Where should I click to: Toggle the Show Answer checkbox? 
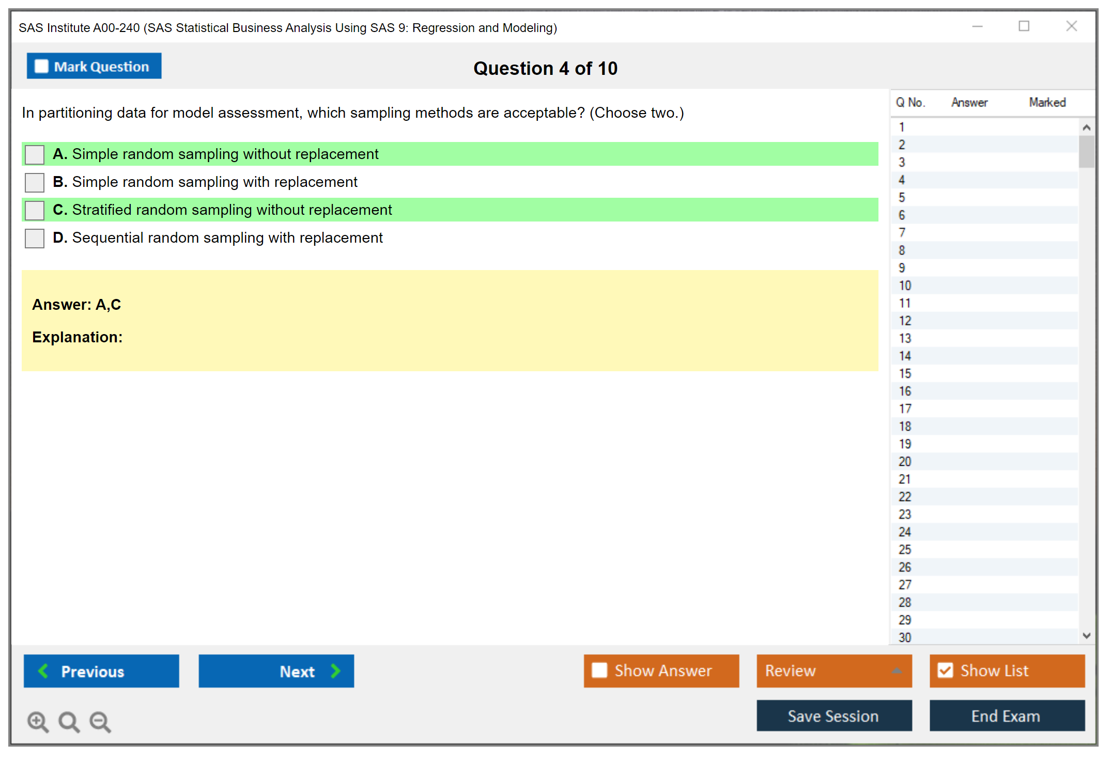[x=599, y=670]
